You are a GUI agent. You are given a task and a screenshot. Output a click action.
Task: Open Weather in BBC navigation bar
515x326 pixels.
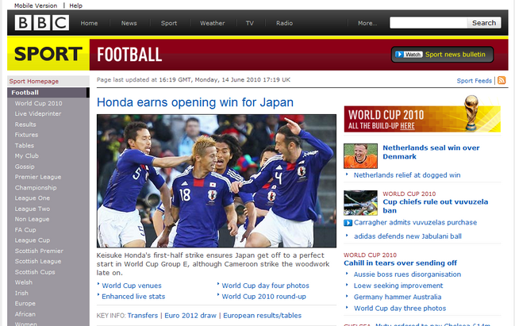pyautogui.click(x=212, y=23)
